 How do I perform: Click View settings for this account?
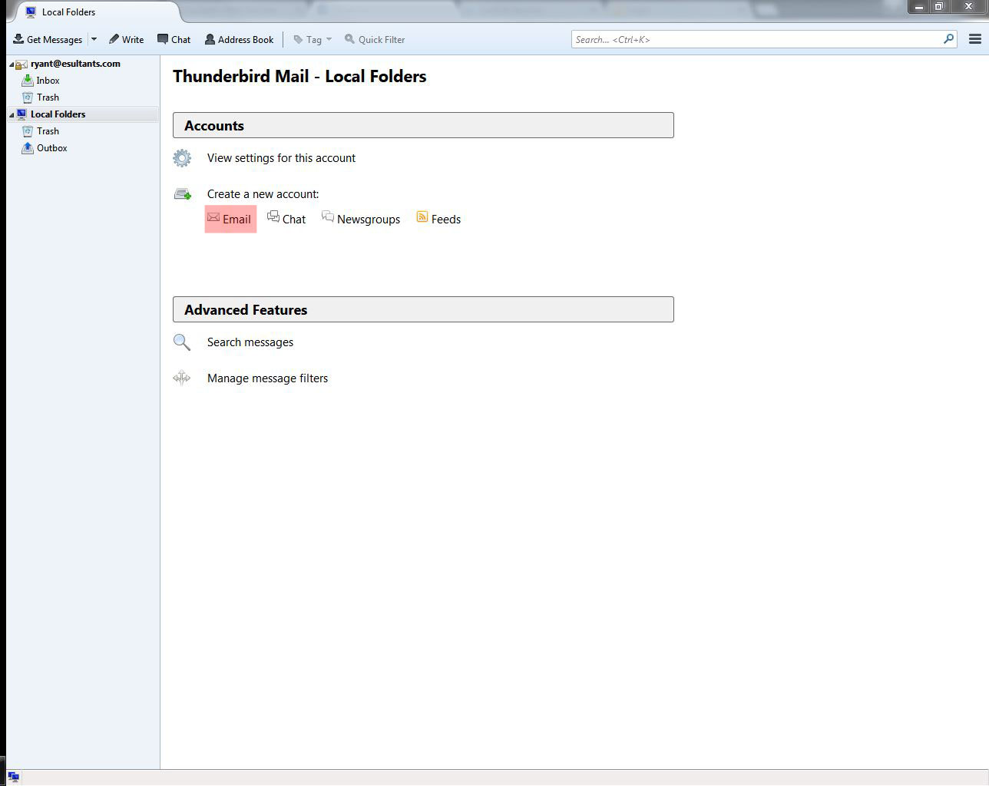point(281,158)
